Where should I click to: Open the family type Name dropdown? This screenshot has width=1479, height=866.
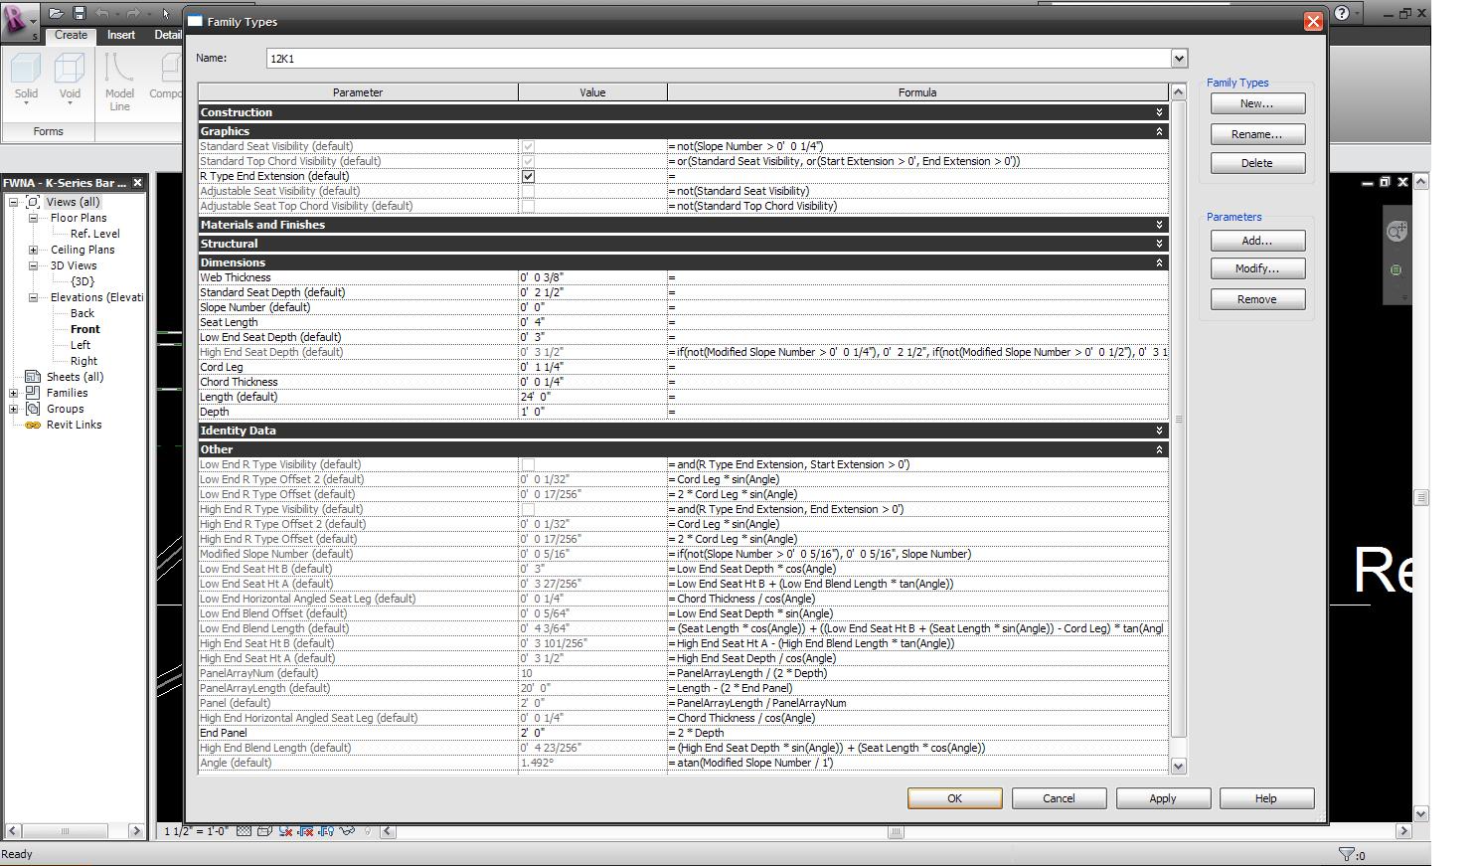[1179, 59]
